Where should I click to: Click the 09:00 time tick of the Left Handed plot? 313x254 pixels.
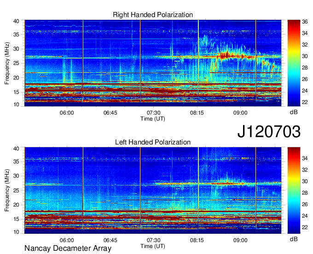click(240, 240)
